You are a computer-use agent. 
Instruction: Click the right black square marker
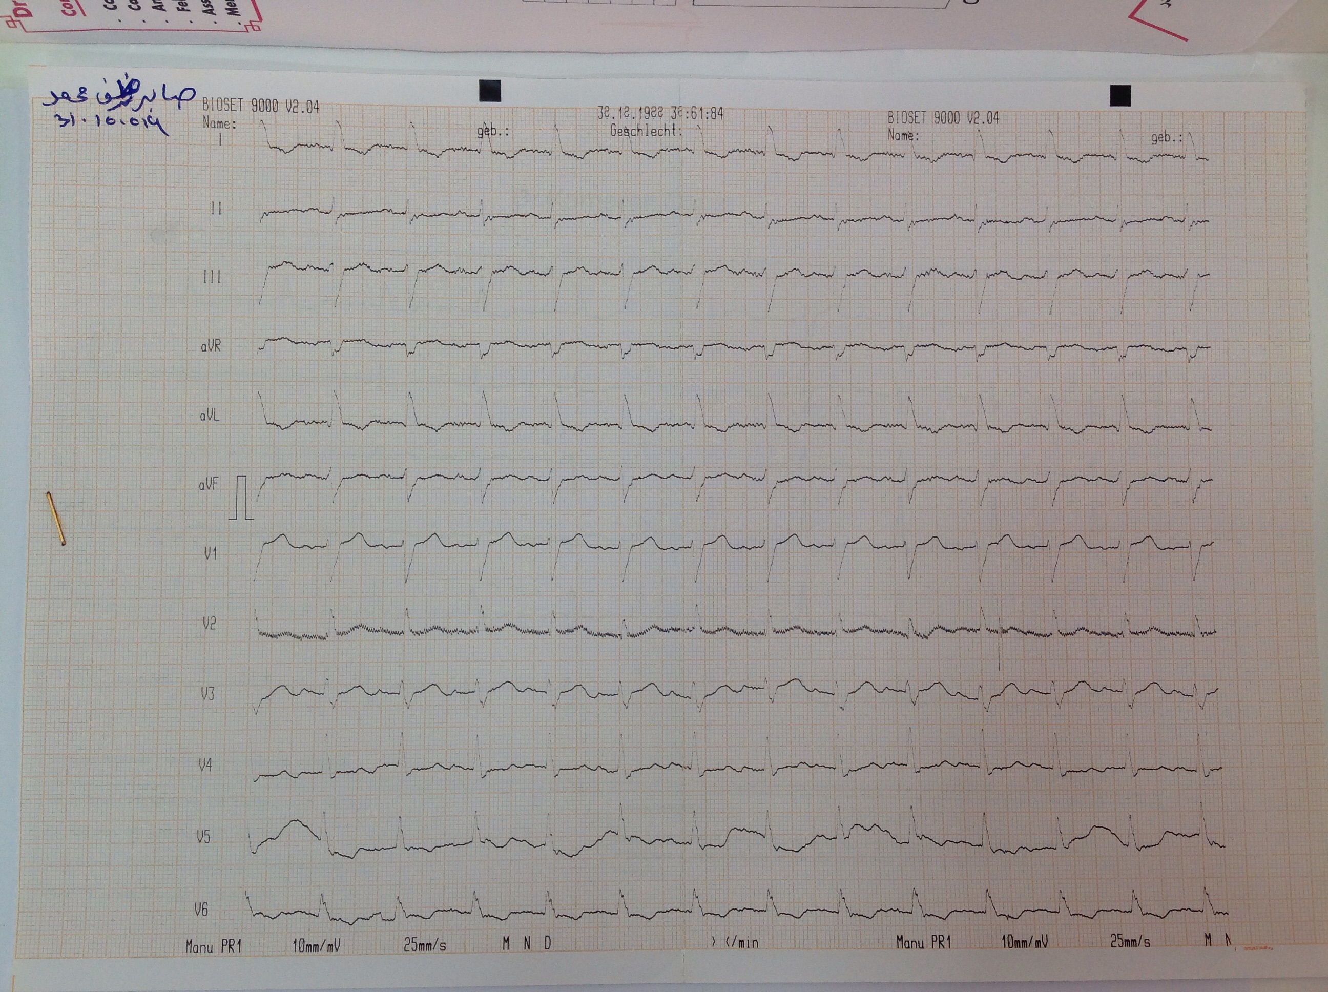pyautogui.click(x=1119, y=95)
